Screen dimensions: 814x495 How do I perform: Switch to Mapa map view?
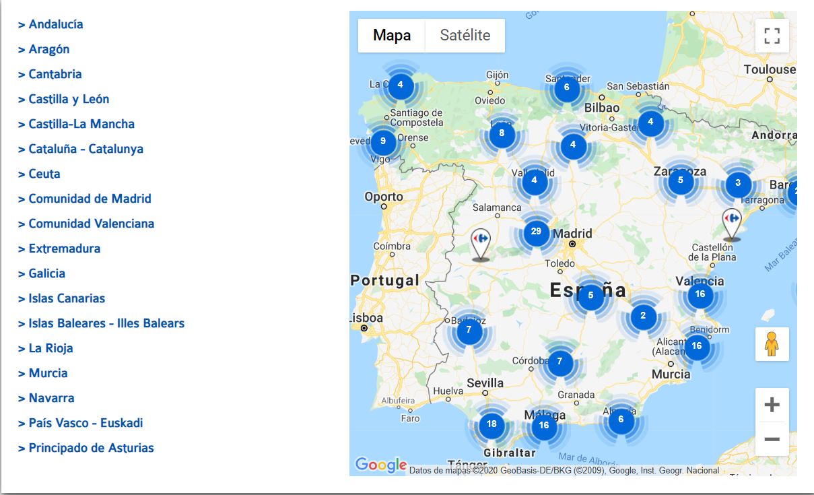coord(392,36)
